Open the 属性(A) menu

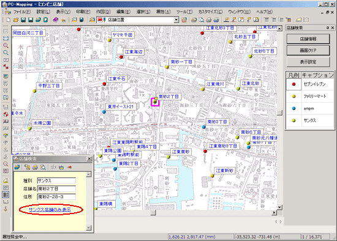pyautogui.click(x=164, y=12)
